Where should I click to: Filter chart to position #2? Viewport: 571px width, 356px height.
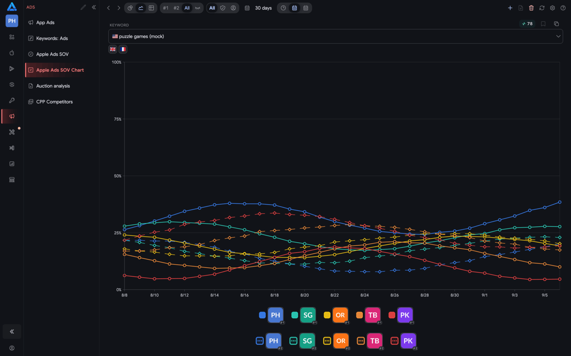pyautogui.click(x=176, y=8)
